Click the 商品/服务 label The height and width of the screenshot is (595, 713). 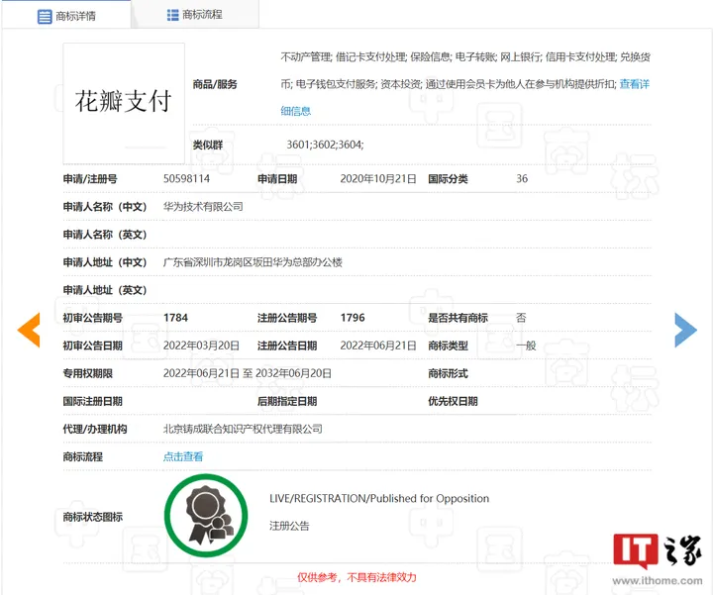coord(215,84)
